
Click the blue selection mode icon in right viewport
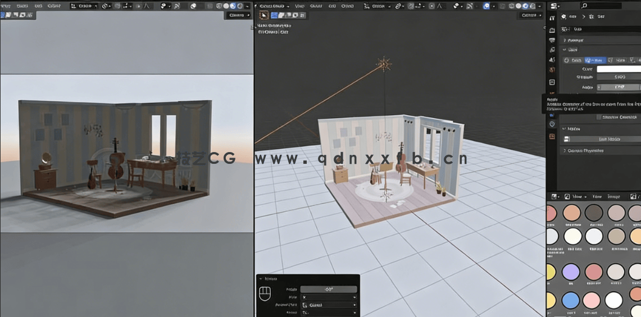pyautogui.click(x=274, y=15)
